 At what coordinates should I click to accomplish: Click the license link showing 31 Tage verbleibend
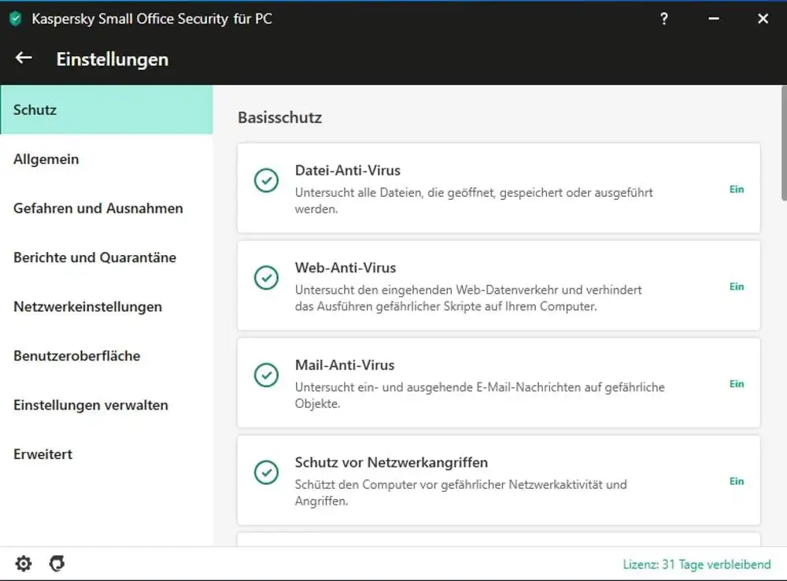coord(696,564)
